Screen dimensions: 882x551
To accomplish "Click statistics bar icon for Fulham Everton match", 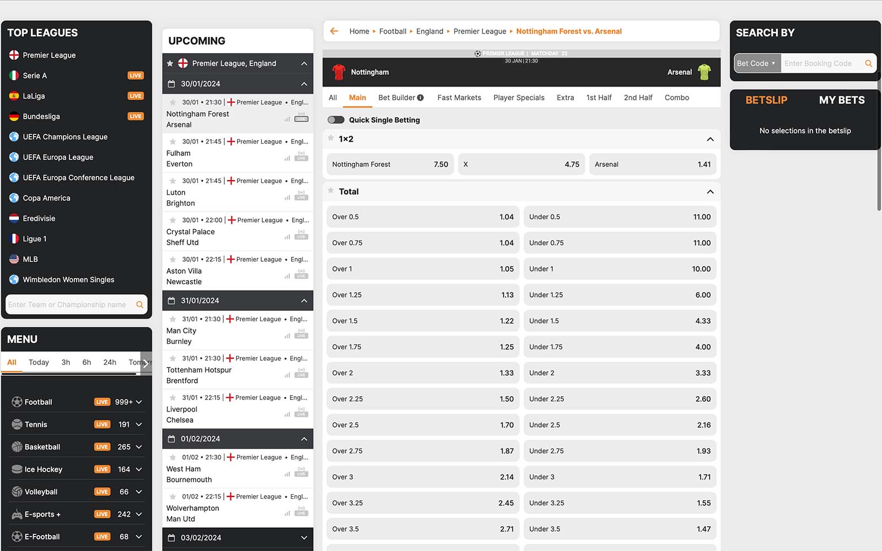I will 287,158.
